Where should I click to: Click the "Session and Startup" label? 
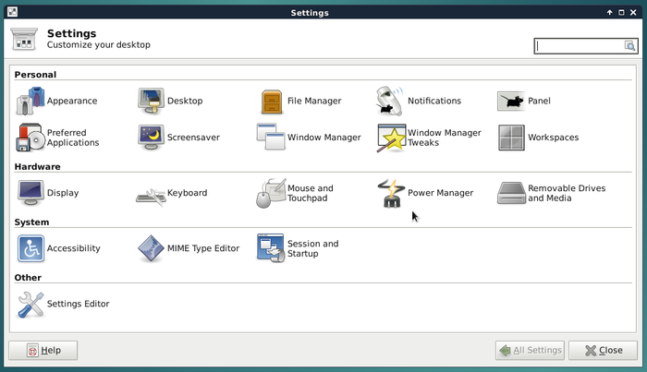pyautogui.click(x=312, y=248)
